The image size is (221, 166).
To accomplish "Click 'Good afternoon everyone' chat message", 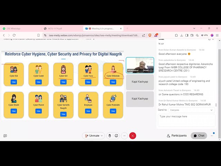I will (x=174, y=54).
